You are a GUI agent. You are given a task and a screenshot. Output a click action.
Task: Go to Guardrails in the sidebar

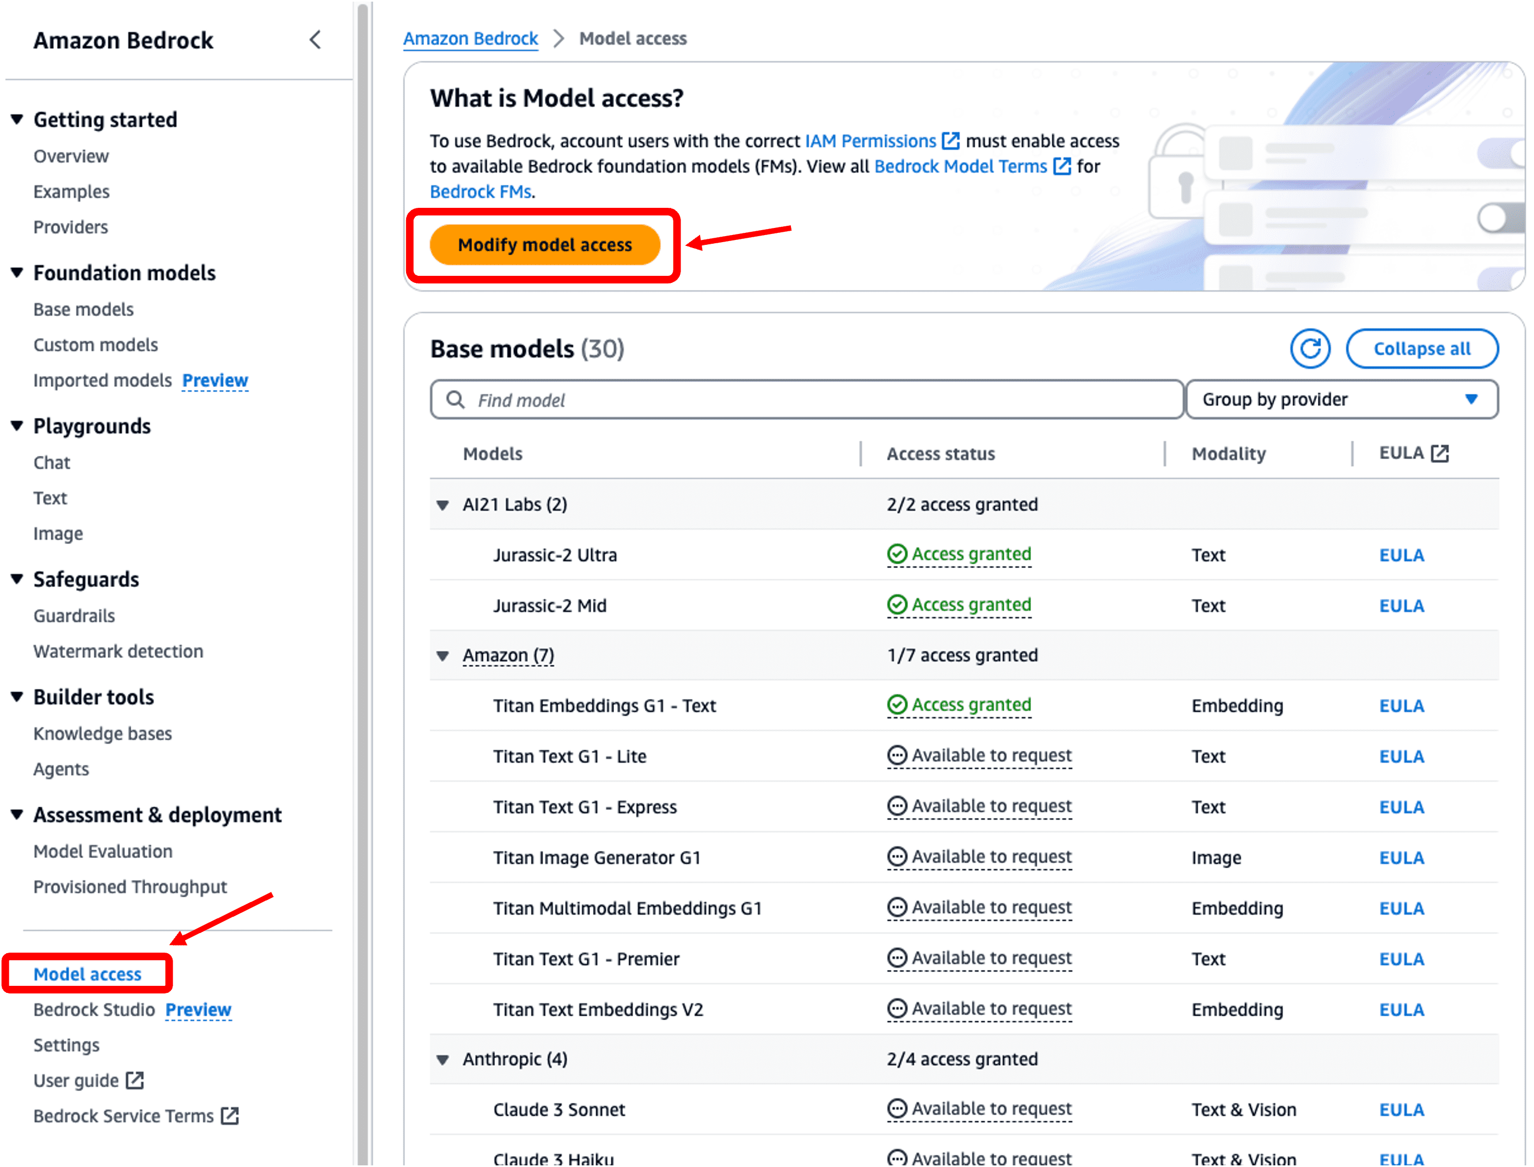(x=75, y=616)
